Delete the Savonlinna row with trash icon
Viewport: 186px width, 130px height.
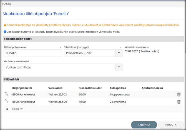(179, 102)
